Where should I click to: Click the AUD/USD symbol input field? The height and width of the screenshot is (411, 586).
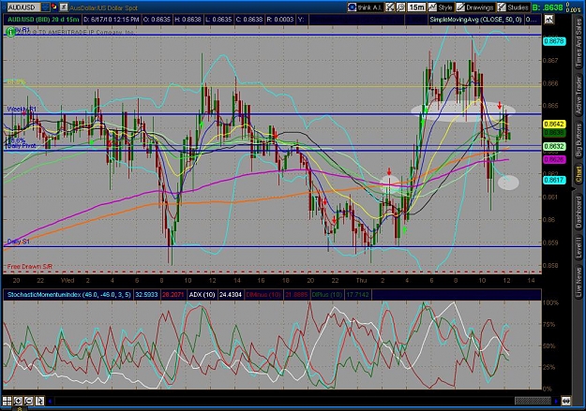(23, 7)
